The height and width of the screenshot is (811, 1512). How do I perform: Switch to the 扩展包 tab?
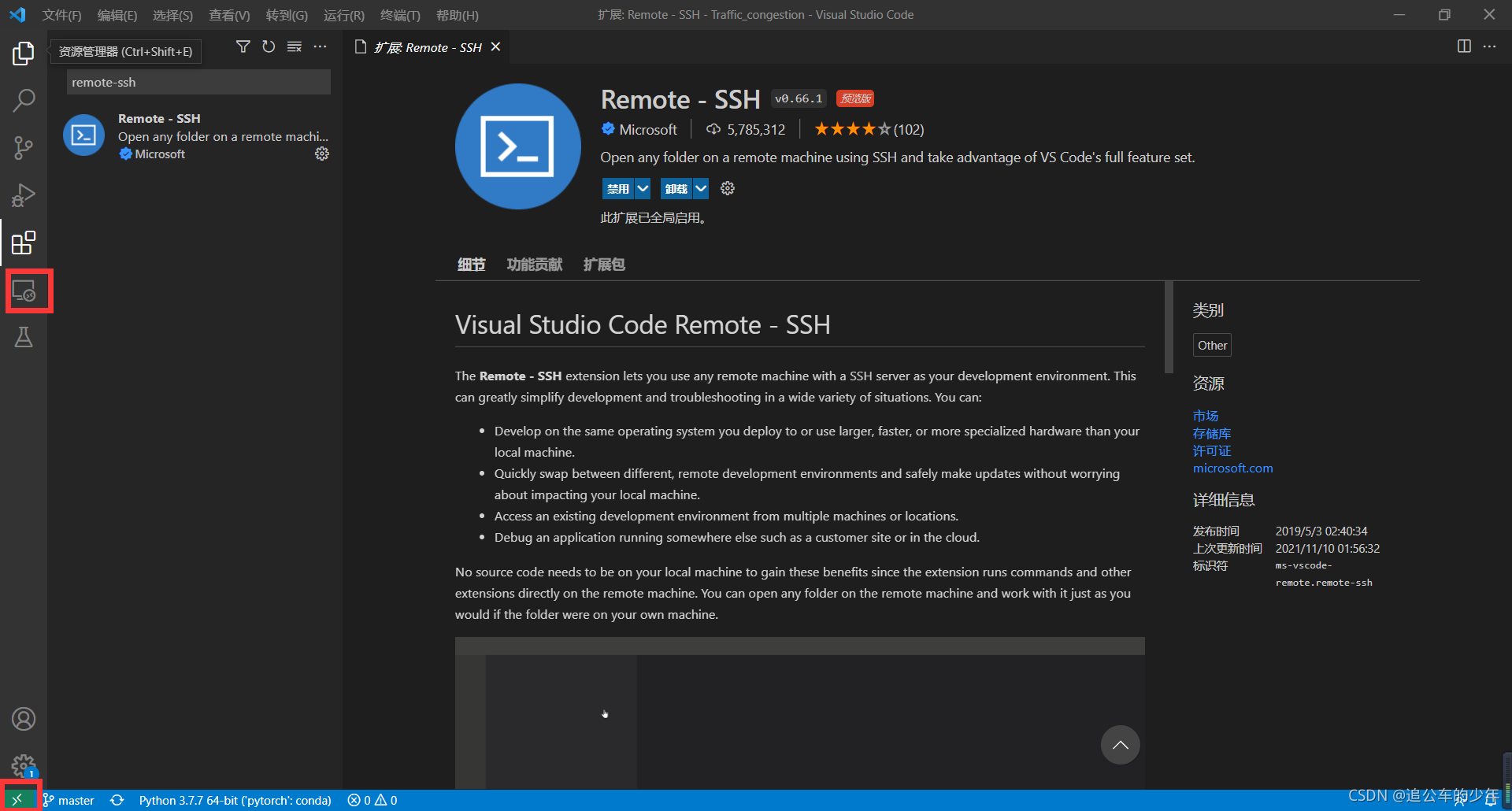pos(604,265)
